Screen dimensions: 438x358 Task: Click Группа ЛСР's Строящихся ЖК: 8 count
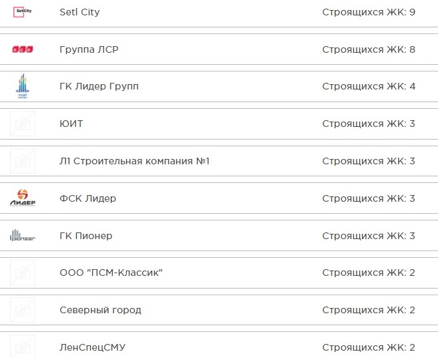[x=369, y=49]
